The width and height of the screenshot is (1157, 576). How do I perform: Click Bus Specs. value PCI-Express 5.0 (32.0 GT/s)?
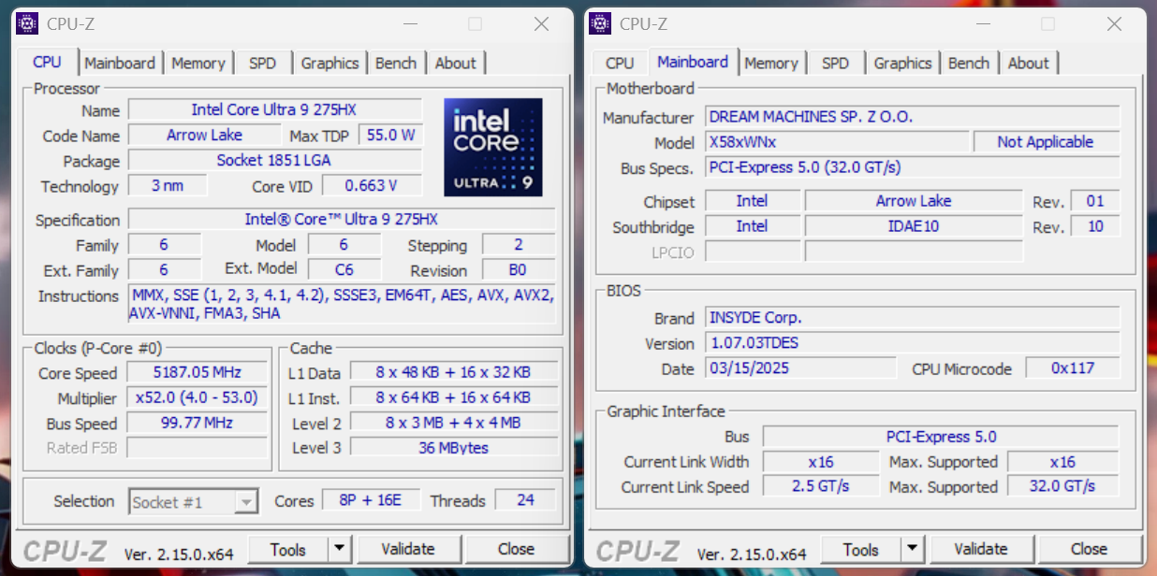912,167
